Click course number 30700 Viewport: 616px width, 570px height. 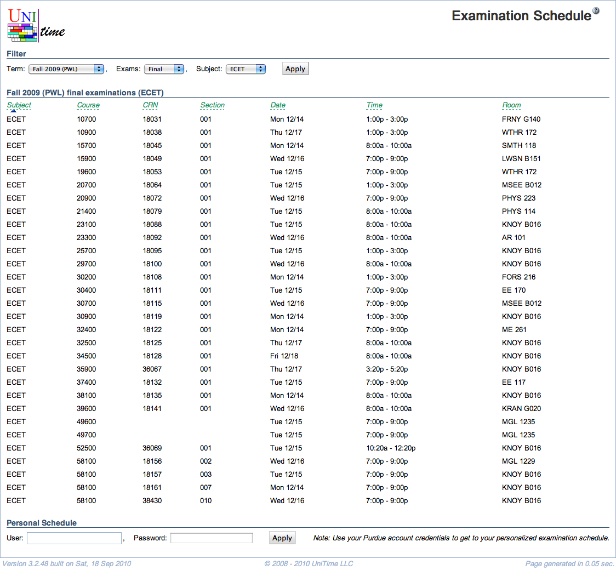pos(87,303)
